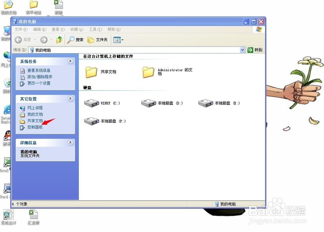Click 添加/删除程序 link
324x232 pixels.
click(40, 77)
